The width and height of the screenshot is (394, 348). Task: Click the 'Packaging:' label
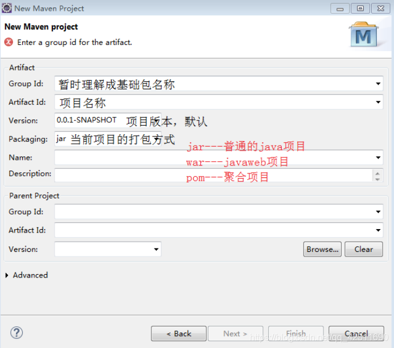[28, 139]
